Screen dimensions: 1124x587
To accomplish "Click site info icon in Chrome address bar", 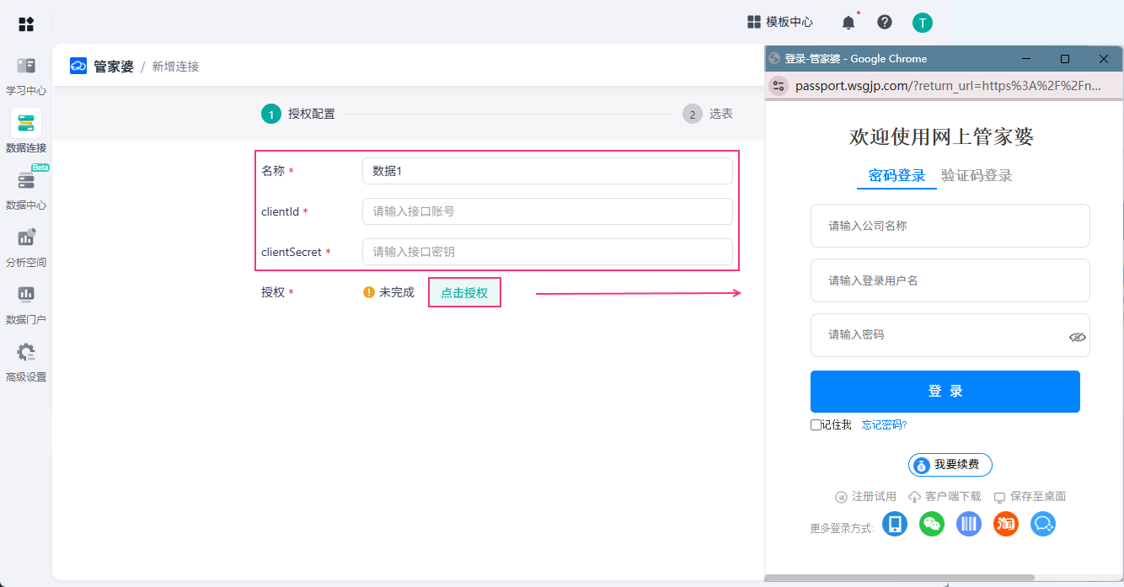I will (x=779, y=85).
